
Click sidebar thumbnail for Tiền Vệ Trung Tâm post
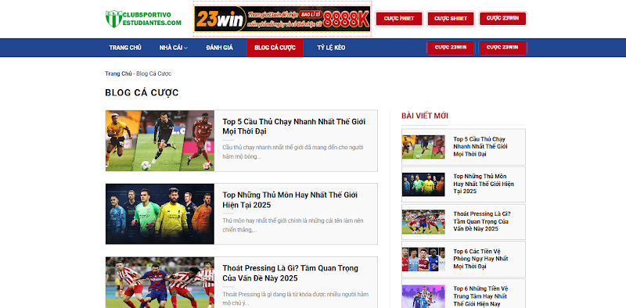point(423,296)
